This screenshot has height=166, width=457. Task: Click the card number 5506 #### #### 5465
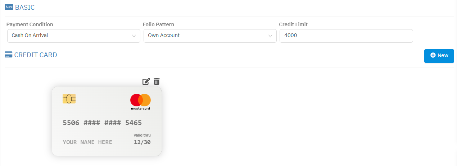tap(102, 123)
